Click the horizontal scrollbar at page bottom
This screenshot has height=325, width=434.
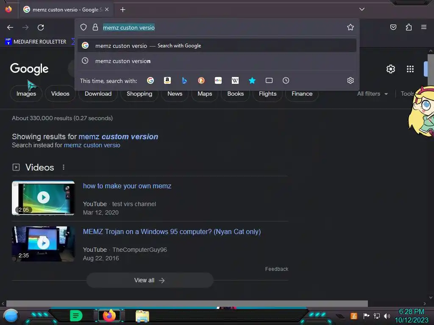pos(187,303)
